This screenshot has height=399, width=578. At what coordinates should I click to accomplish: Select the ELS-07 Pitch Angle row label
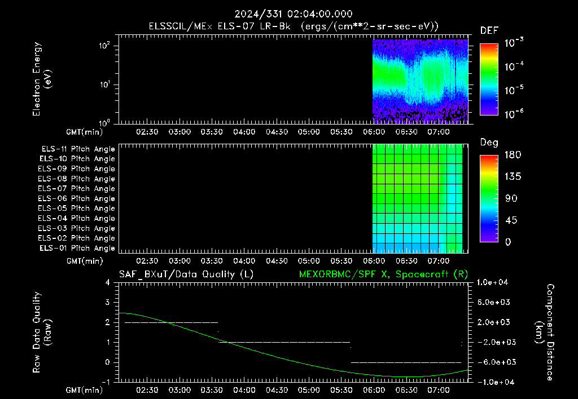click(x=76, y=188)
